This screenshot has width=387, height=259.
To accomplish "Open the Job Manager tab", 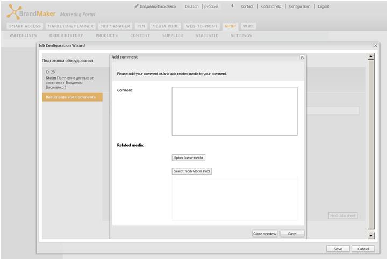I will [x=115, y=26].
